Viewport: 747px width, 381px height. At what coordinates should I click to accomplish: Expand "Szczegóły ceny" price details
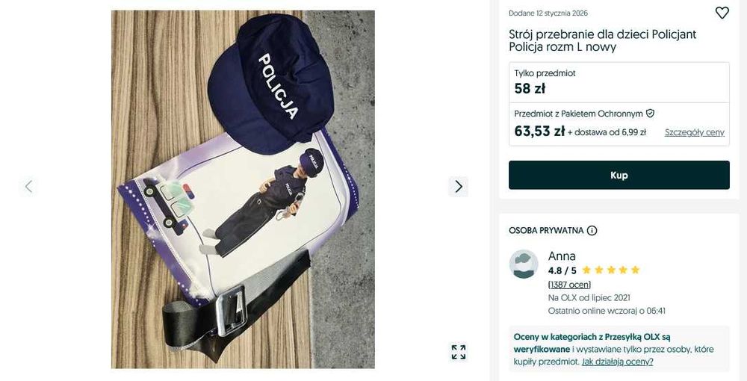(x=694, y=132)
